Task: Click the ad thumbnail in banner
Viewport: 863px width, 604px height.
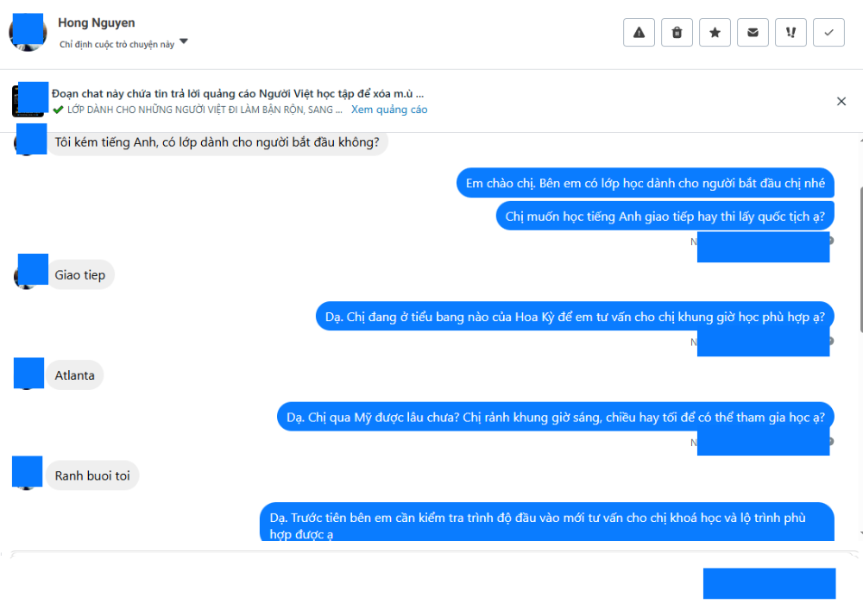Action: tap(28, 100)
